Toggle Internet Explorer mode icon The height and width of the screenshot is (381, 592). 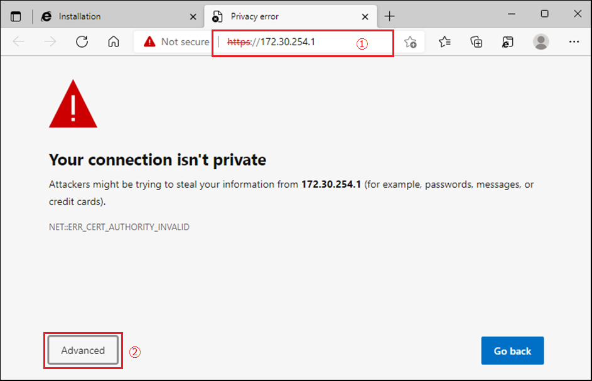coord(508,42)
